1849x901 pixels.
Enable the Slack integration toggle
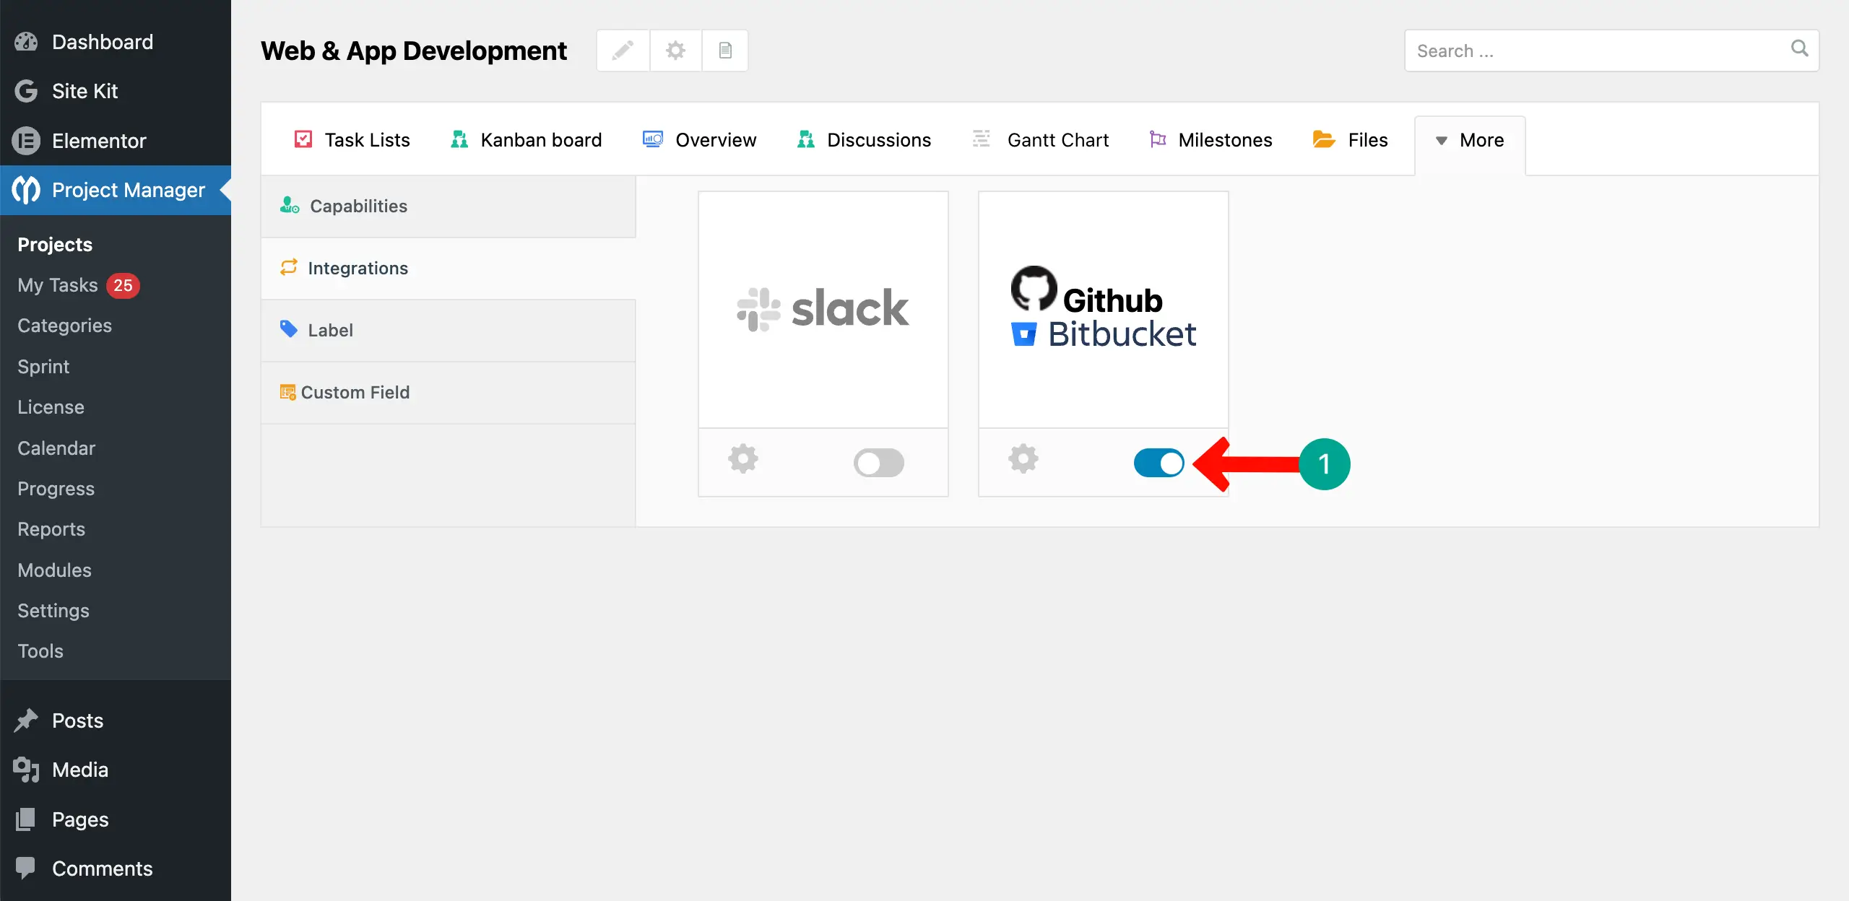878,463
